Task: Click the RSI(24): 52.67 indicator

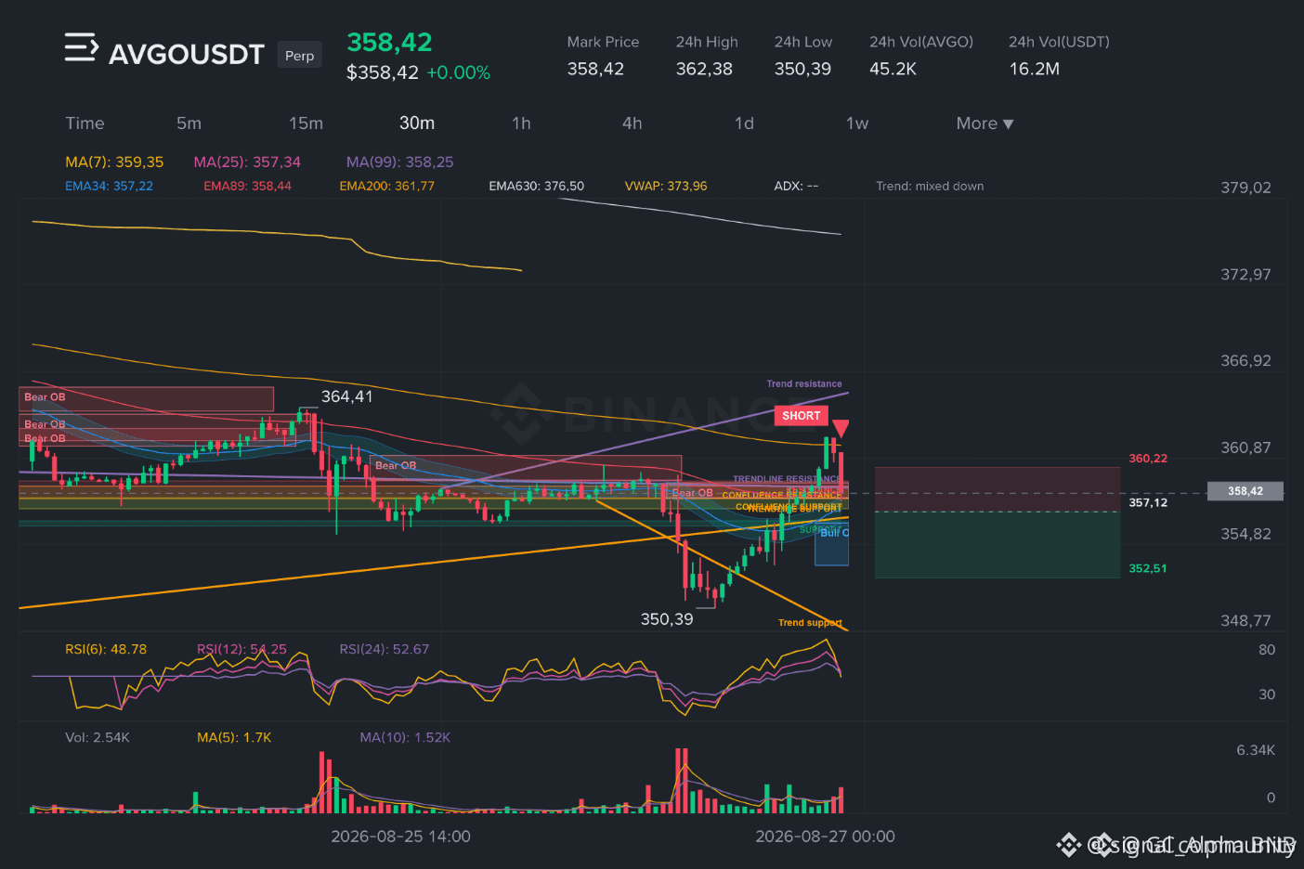Action: pos(385,649)
